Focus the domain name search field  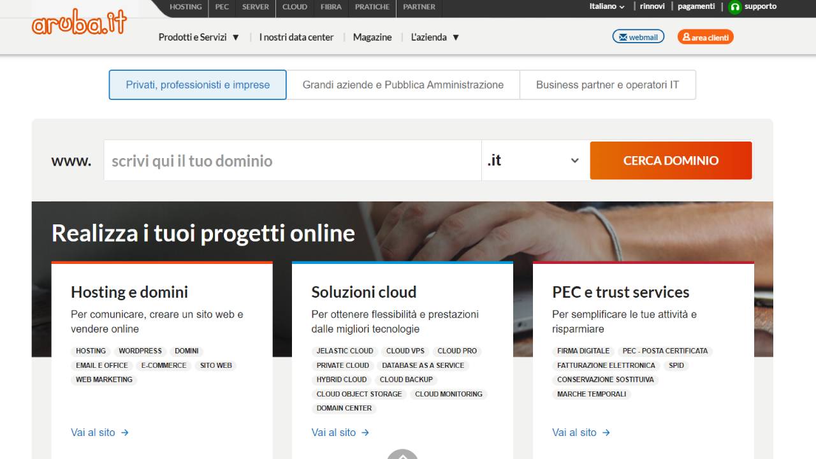293,161
